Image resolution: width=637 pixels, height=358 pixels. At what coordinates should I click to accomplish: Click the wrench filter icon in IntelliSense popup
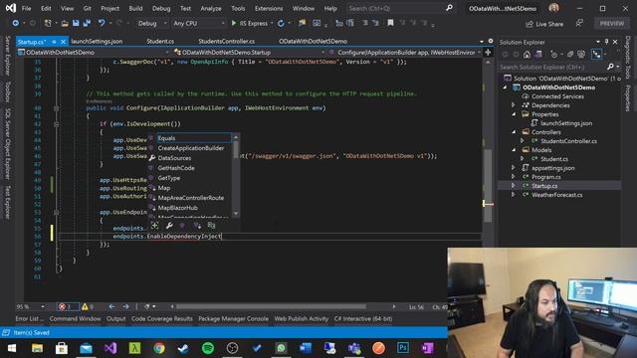169,226
